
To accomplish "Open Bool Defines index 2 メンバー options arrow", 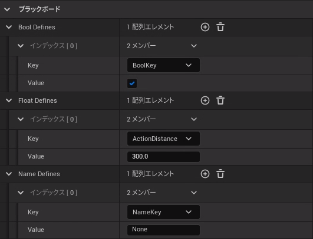I will 194,46.
